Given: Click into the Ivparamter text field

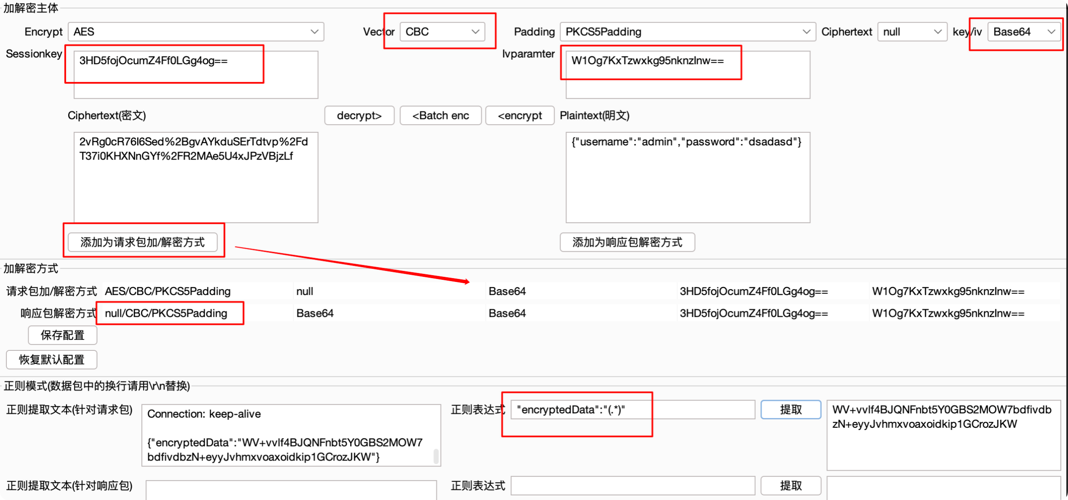Looking at the screenshot, I should coord(687,75).
